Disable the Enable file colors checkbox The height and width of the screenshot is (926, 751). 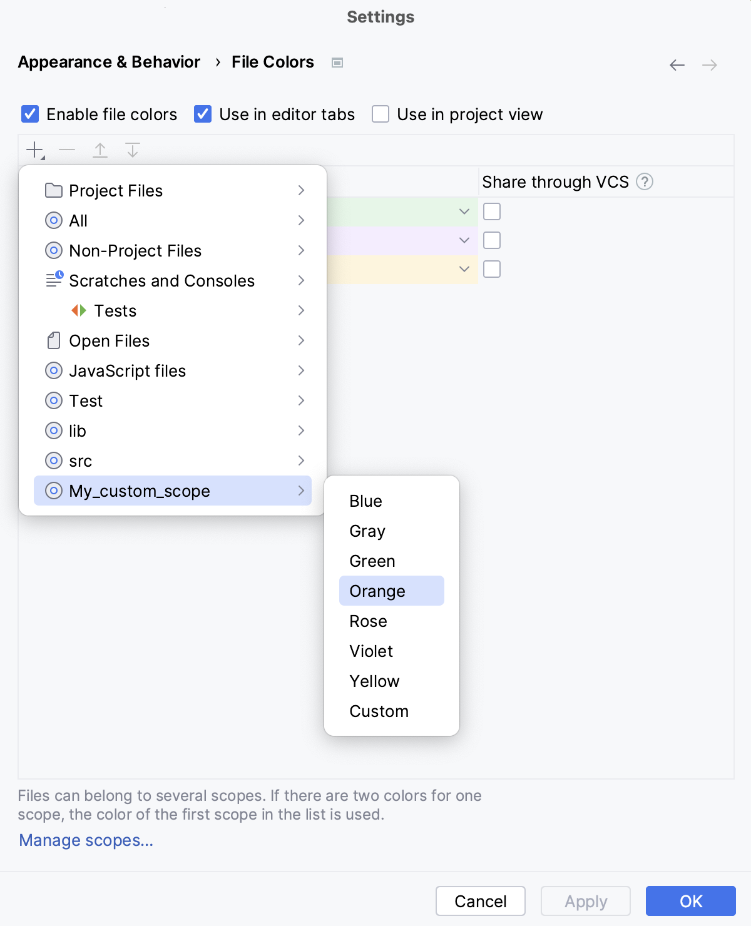click(x=30, y=114)
